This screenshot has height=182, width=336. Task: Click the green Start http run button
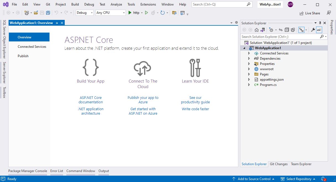[x=130, y=13]
